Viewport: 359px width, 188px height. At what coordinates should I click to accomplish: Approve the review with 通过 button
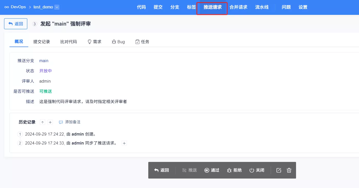(x=212, y=170)
